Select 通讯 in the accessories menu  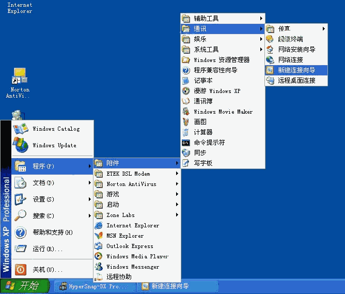(223, 29)
